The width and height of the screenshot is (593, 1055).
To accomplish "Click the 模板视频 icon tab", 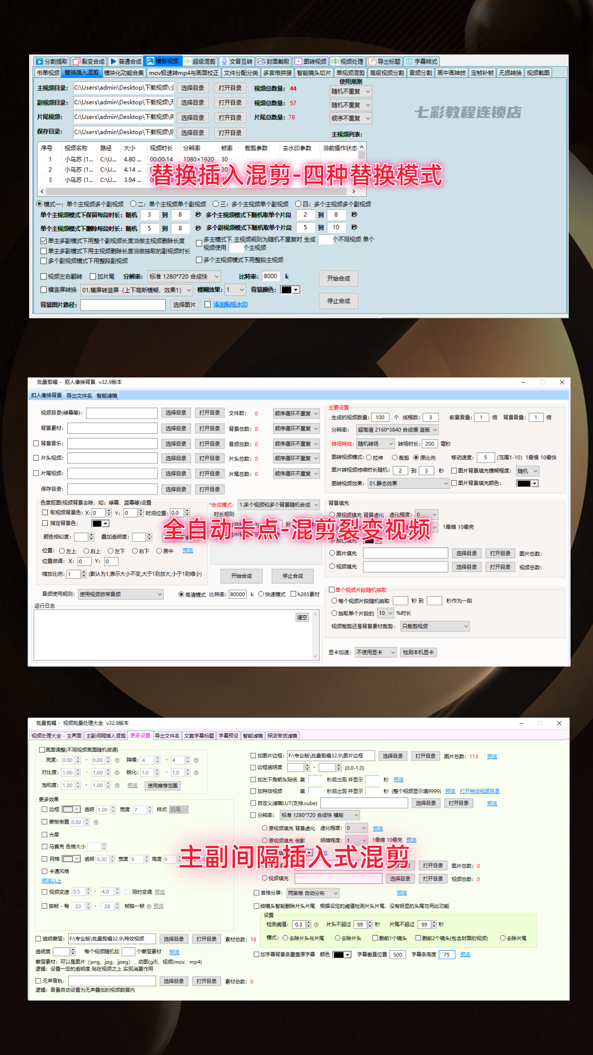I will (x=163, y=61).
